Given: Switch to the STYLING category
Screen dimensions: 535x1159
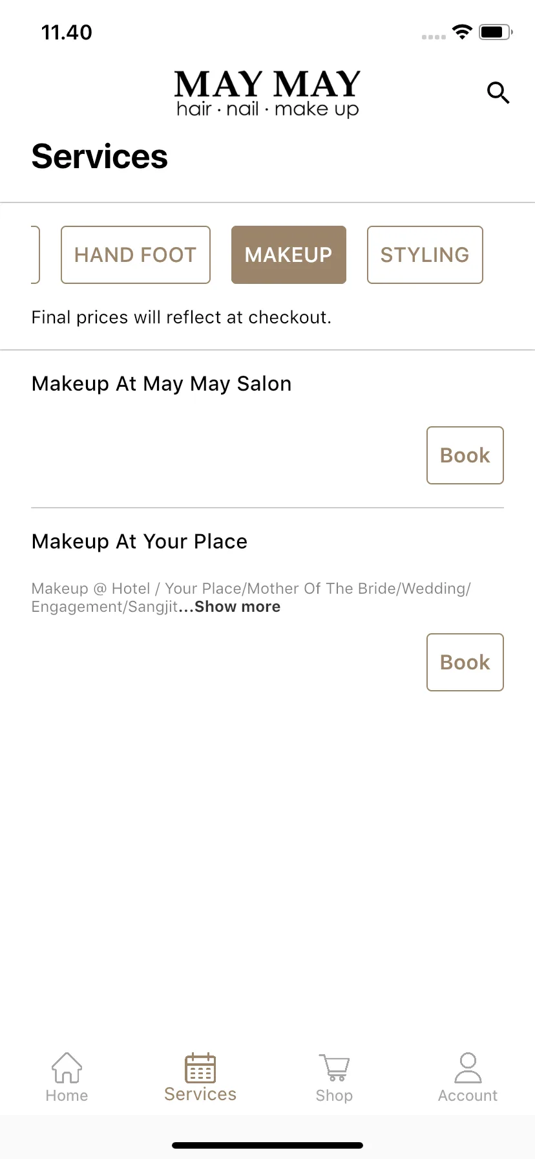Looking at the screenshot, I should coord(425,255).
